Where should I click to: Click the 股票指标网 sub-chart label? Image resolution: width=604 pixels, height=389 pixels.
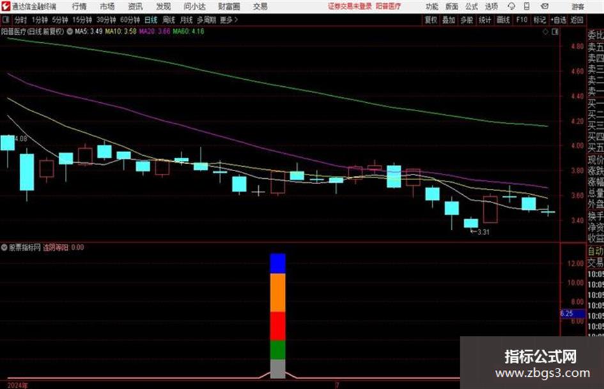point(25,247)
